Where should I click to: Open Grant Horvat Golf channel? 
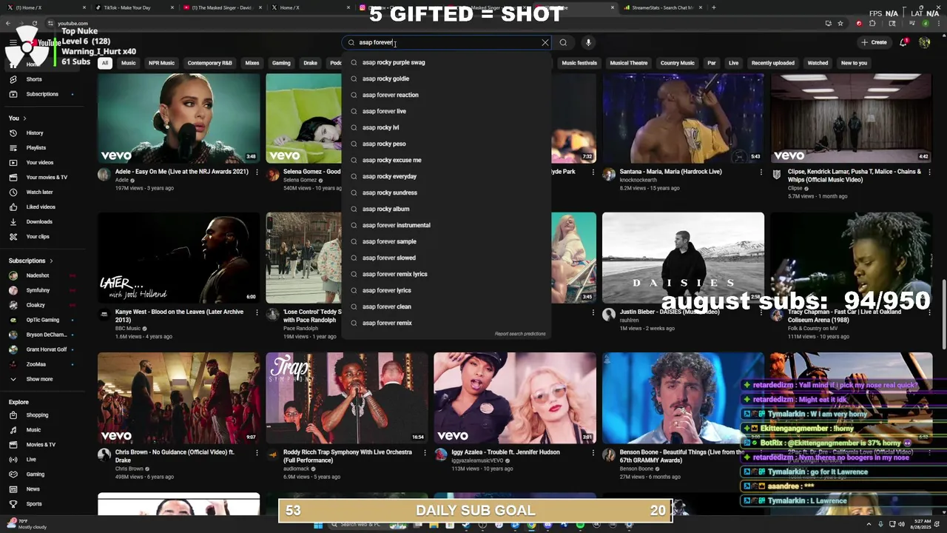(x=43, y=349)
